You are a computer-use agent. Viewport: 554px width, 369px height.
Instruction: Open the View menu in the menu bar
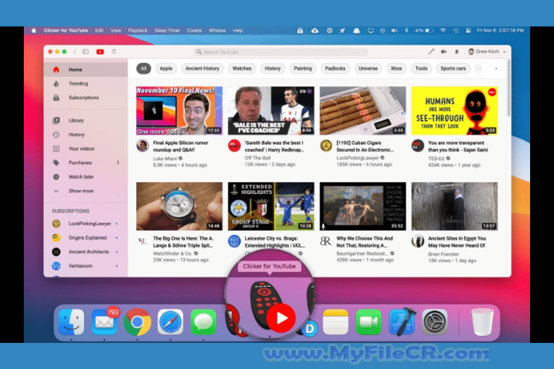(115, 31)
